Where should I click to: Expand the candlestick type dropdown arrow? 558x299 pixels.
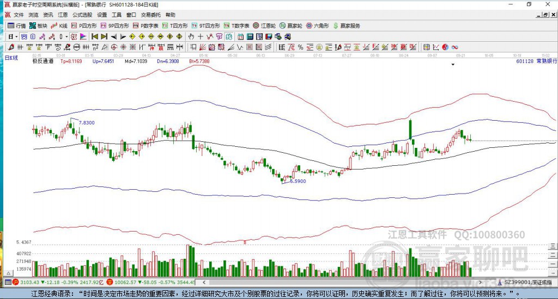pos(66,36)
